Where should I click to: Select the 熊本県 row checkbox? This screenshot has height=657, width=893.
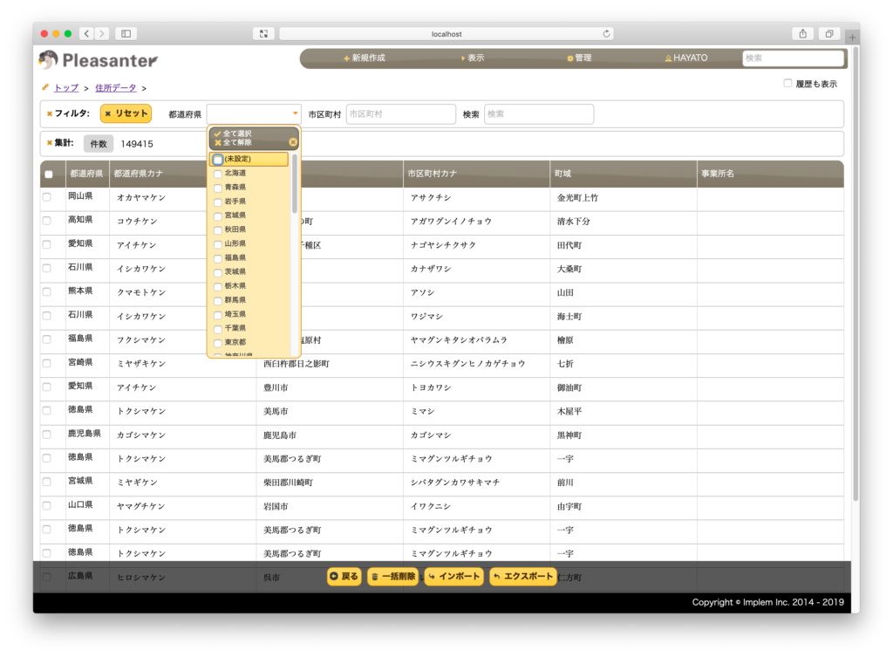pyautogui.click(x=47, y=291)
